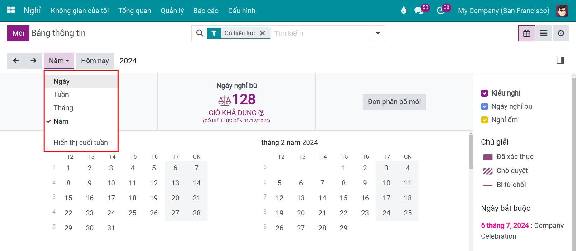The height and width of the screenshot is (251, 576).
Task: Open the 'Tổng quan' menu
Action: (135, 11)
